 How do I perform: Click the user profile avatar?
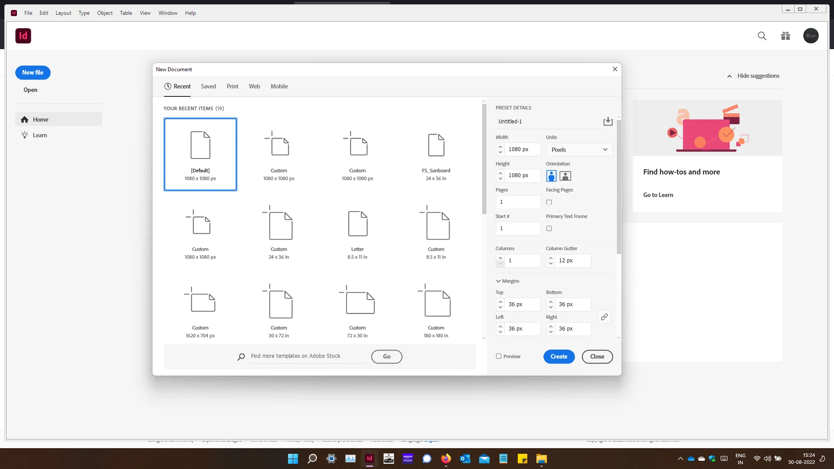point(811,36)
